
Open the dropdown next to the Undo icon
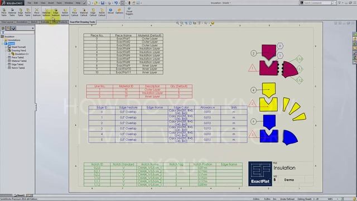click(119, 3)
